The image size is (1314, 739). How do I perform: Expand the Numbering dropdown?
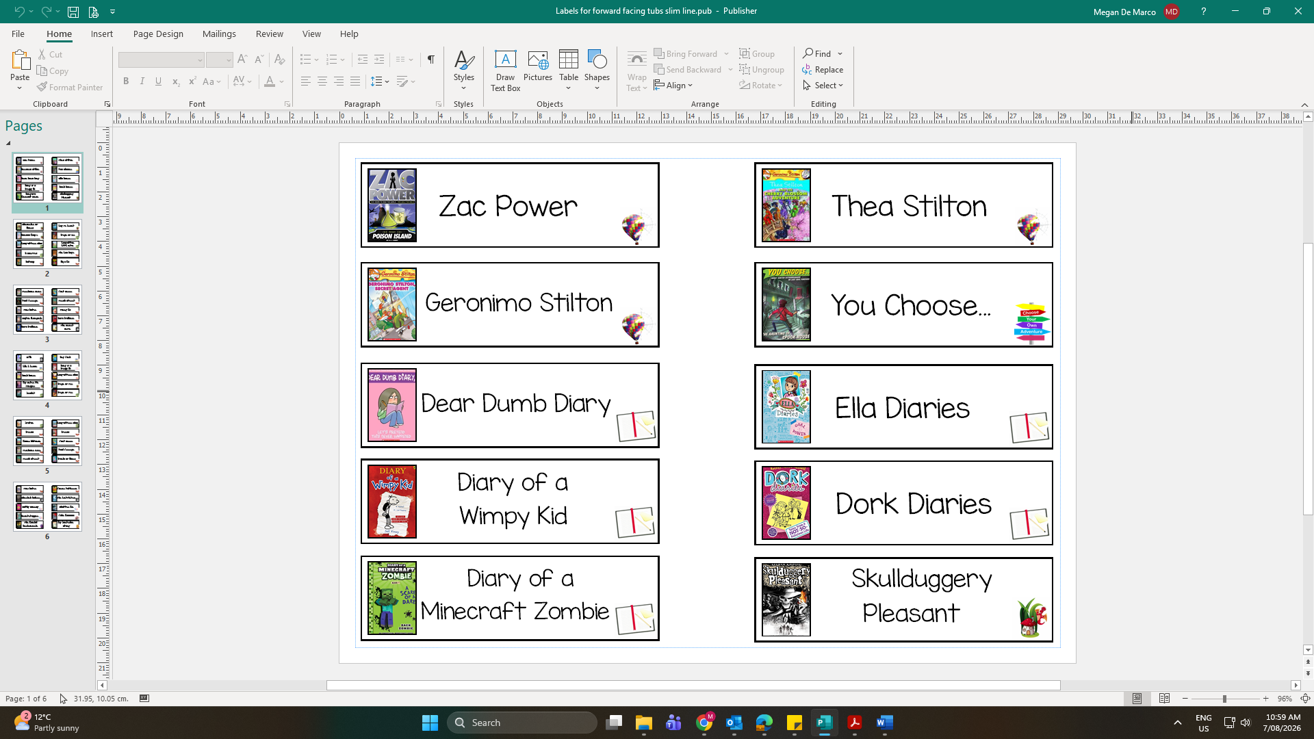pos(343,60)
